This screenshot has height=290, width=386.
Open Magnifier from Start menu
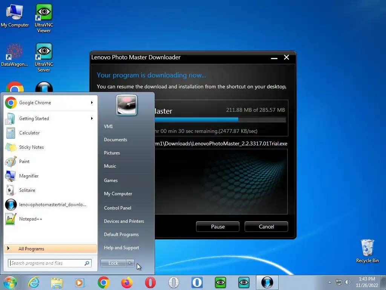coord(51,176)
